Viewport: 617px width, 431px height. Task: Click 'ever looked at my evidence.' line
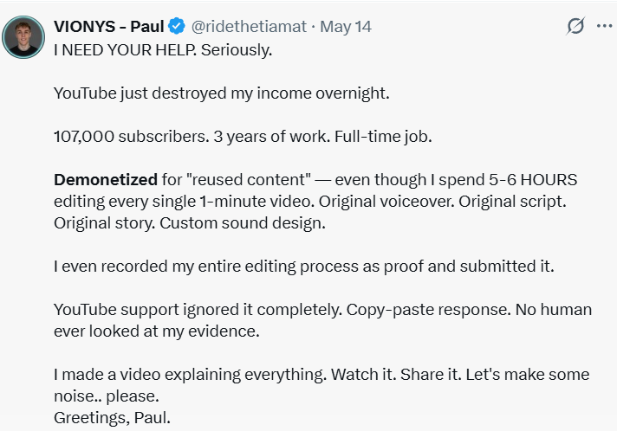point(157,331)
